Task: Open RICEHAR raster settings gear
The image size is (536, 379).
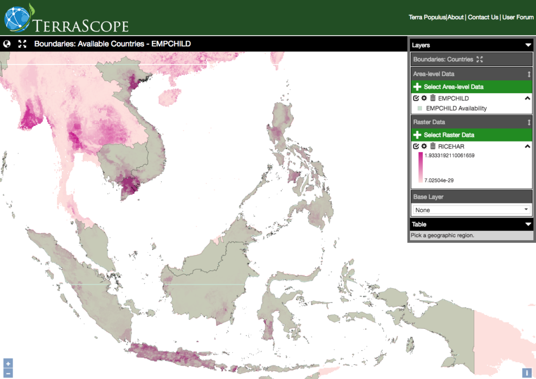Action: point(424,146)
